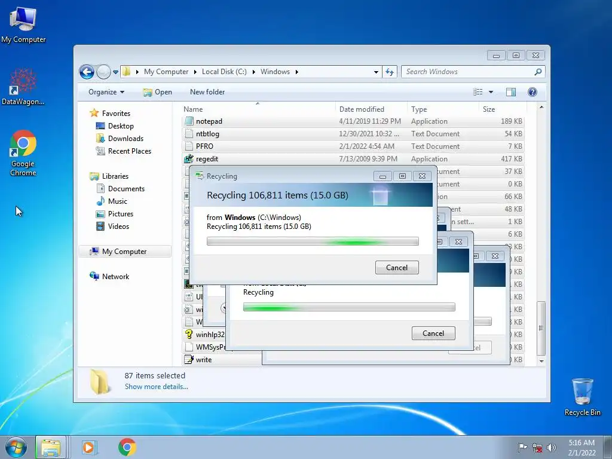This screenshot has width=612, height=459.
Task: Click the change view icon in toolbar
Action: [478, 92]
